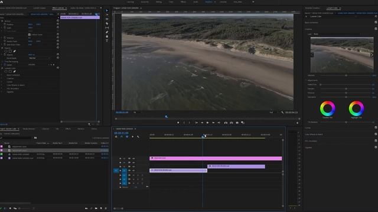The image size is (378, 212).
Task: Toggle the Curves section checkbox
Action: [x=376, y=128]
